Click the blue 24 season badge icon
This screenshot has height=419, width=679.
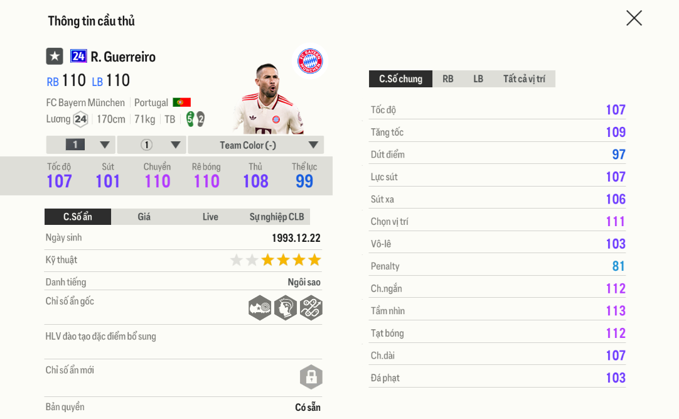pos(78,57)
